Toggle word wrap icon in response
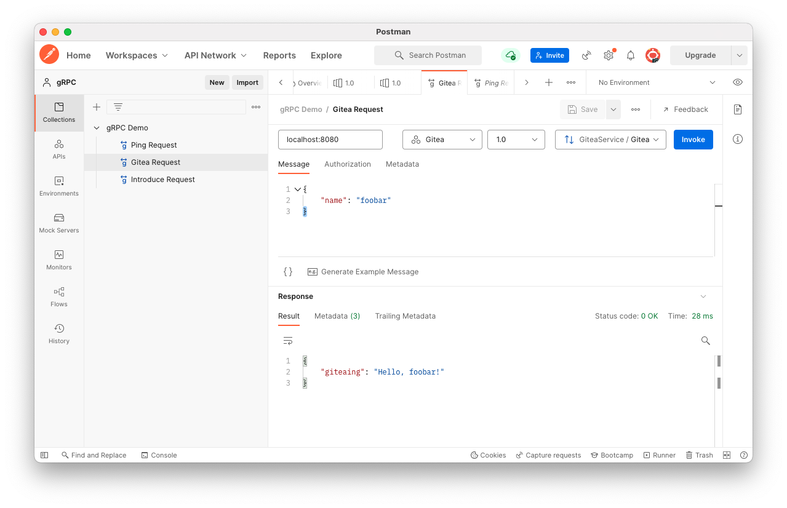Image resolution: width=787 pixels, height=508 pixels. 288,341
